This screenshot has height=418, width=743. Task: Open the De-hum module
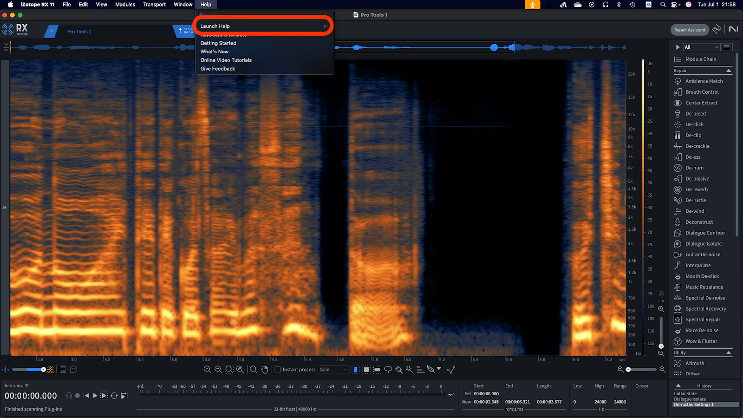pyautogui.click(x=694, y=168)
